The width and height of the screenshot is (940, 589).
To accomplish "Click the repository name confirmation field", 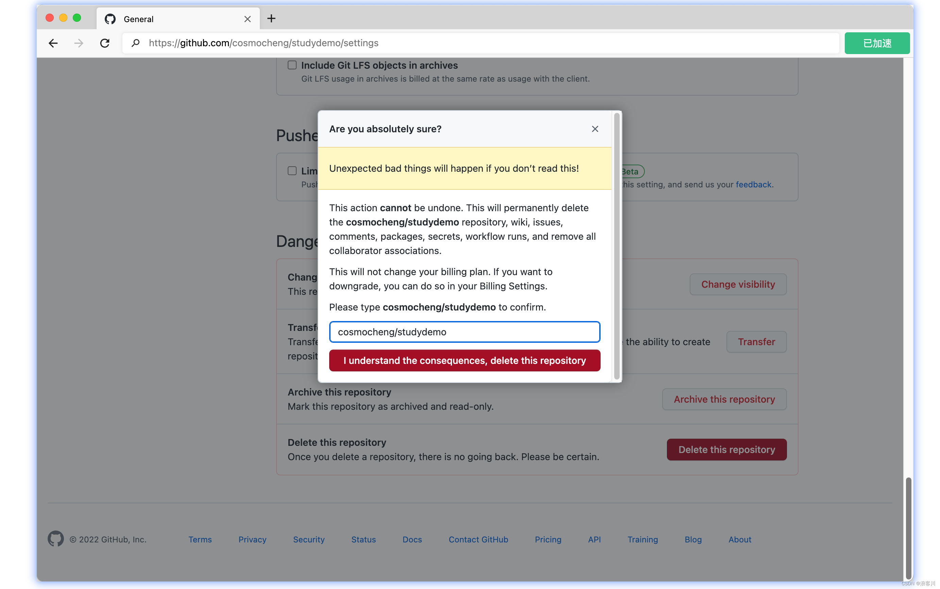I will (x=464, y=332).
